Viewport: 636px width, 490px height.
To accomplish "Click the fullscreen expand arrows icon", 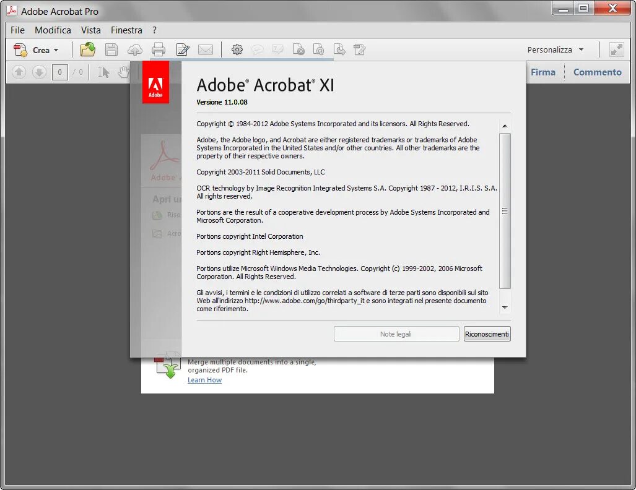I will (x=617, y=50).
